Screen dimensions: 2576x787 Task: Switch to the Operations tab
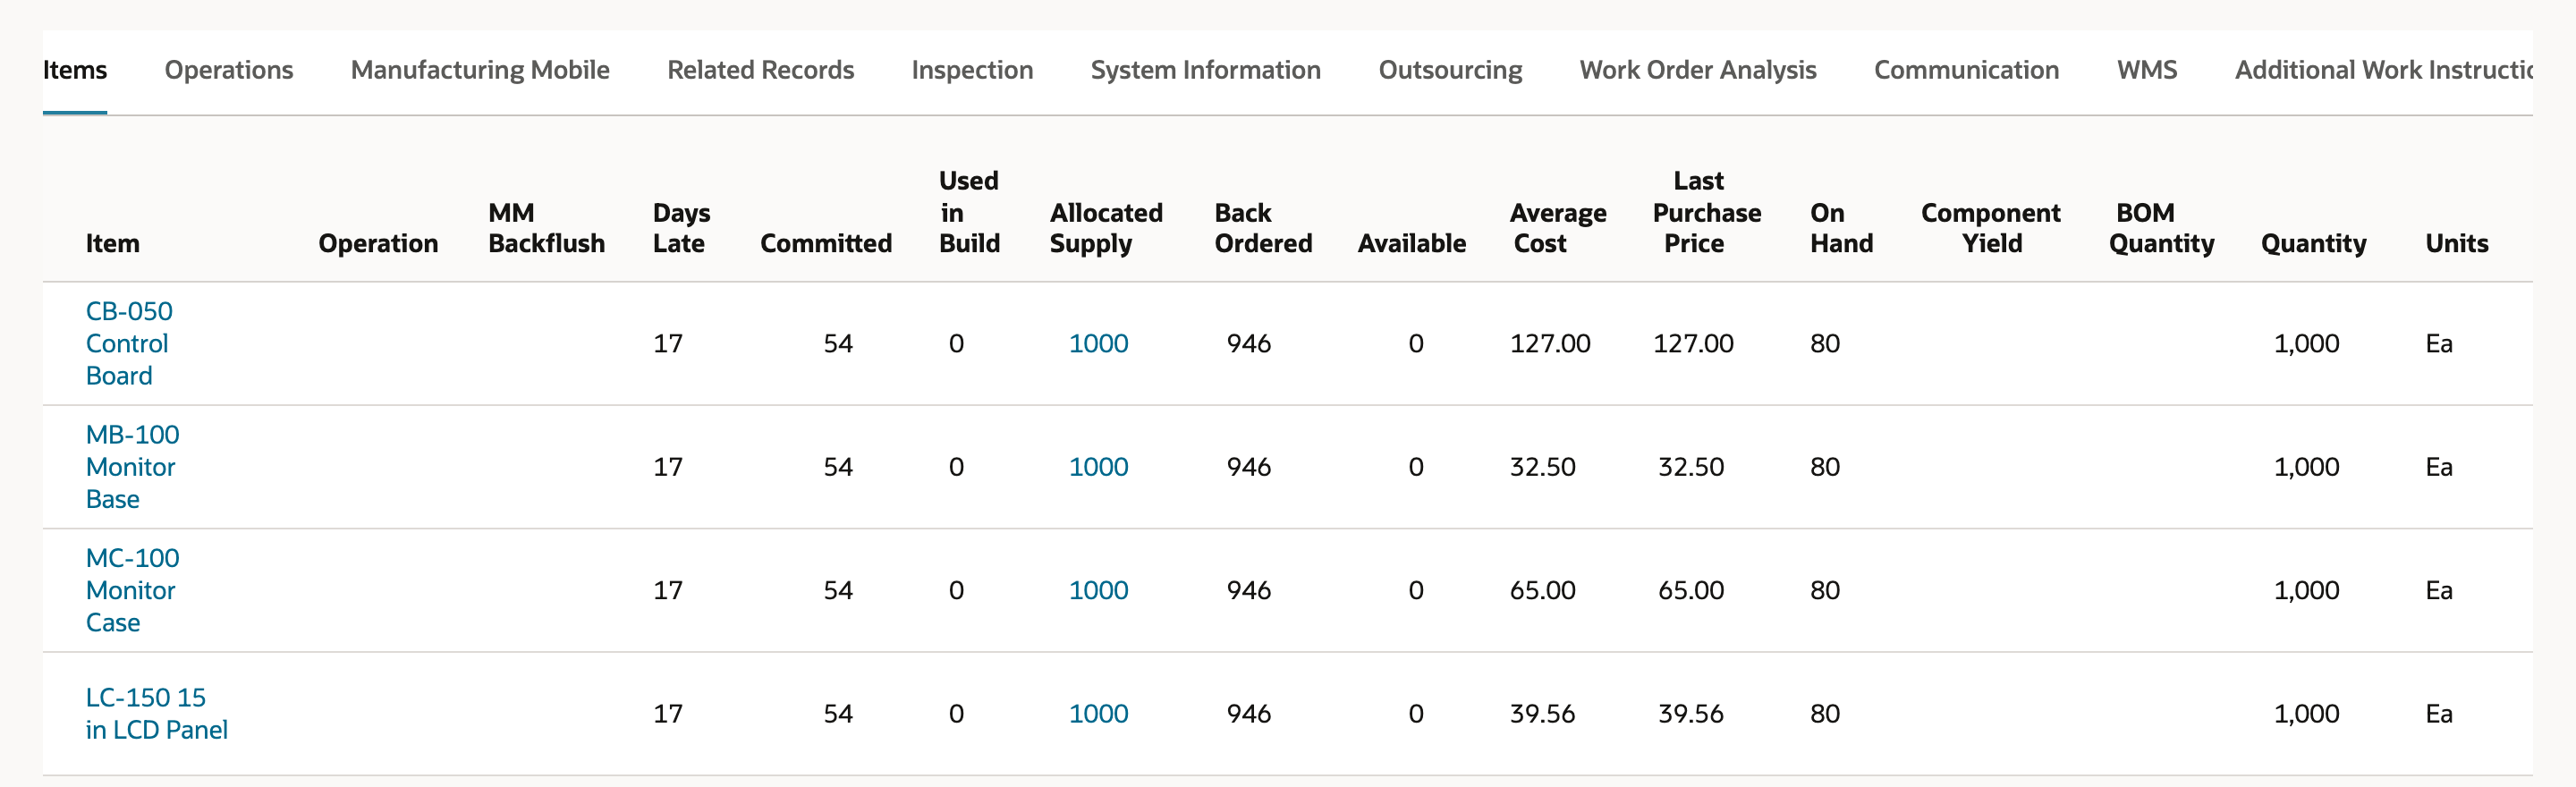pos(228,70)
